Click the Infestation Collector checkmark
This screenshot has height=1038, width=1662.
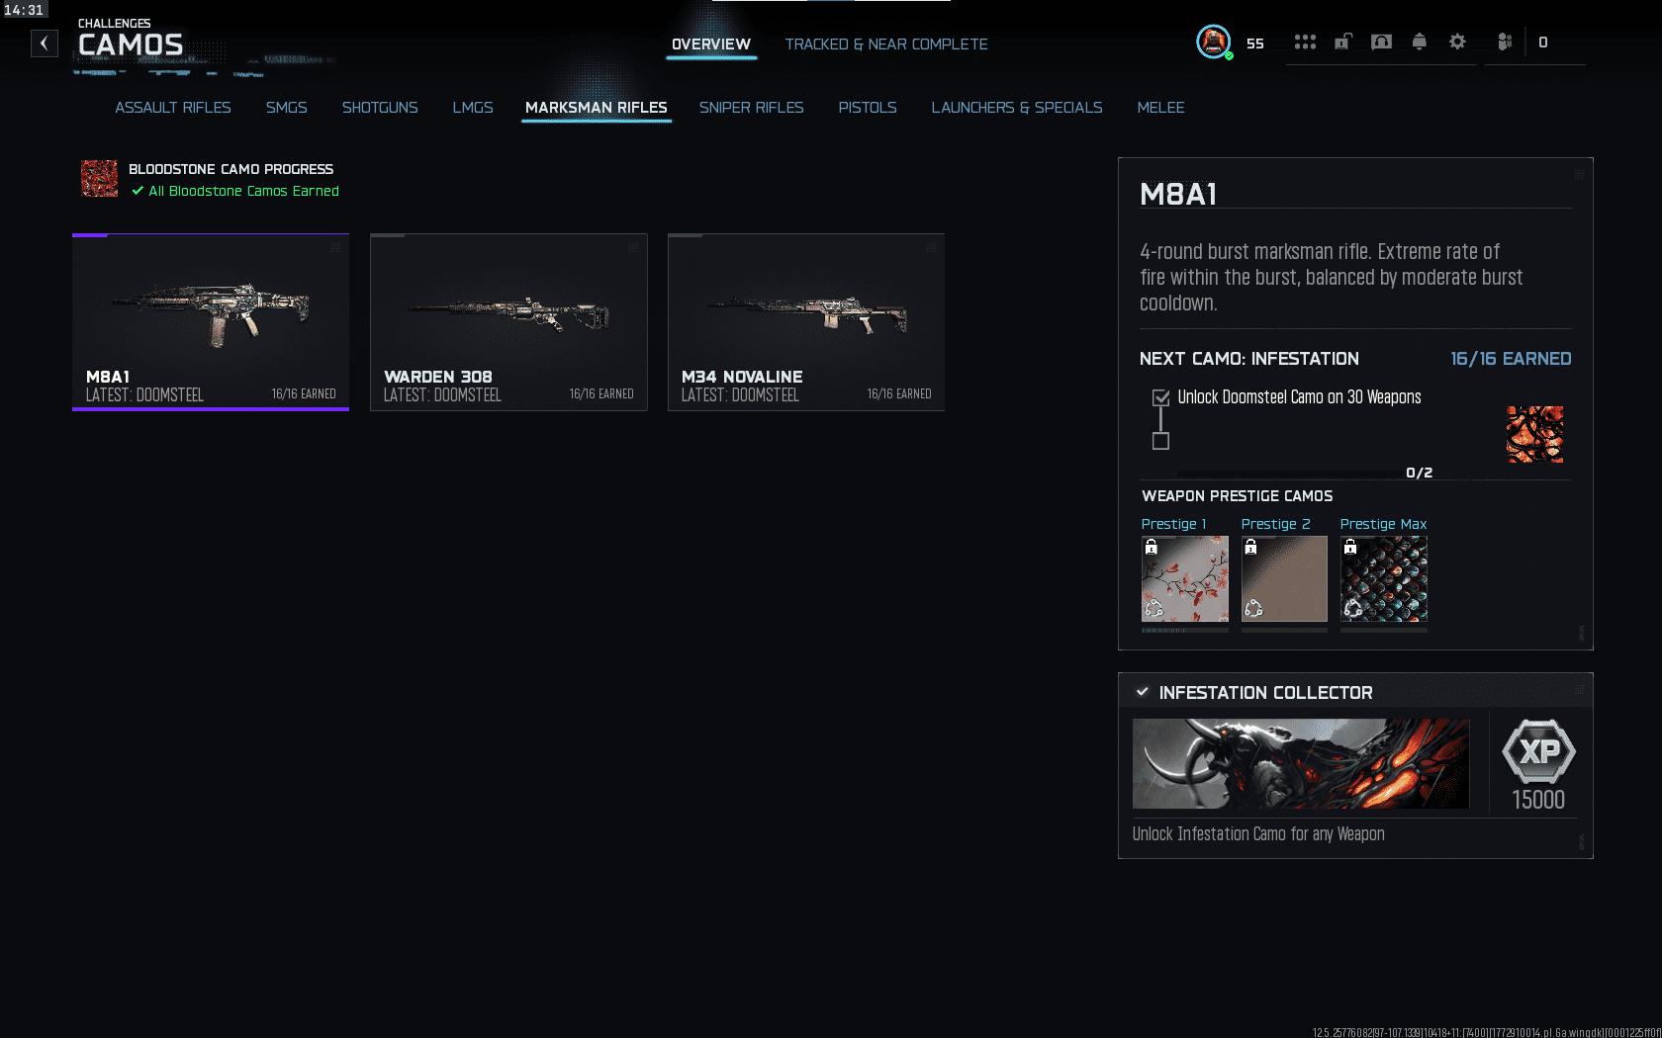pos(1143,692)
